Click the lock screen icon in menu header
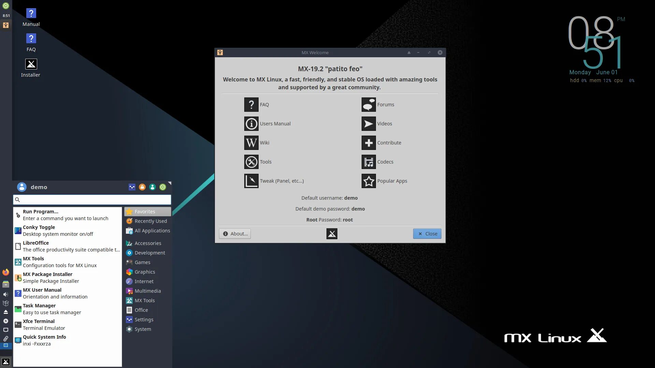This screenshot has width=655, height=368. tap(142, 187)
